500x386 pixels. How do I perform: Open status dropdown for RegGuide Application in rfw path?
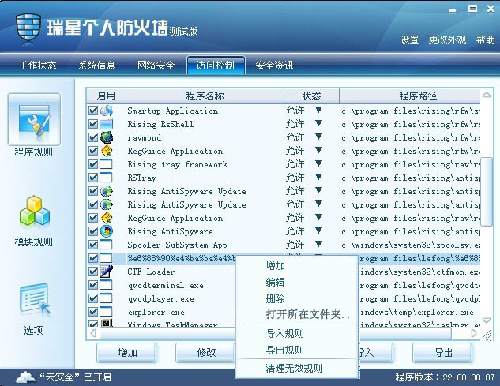point(318,150)
